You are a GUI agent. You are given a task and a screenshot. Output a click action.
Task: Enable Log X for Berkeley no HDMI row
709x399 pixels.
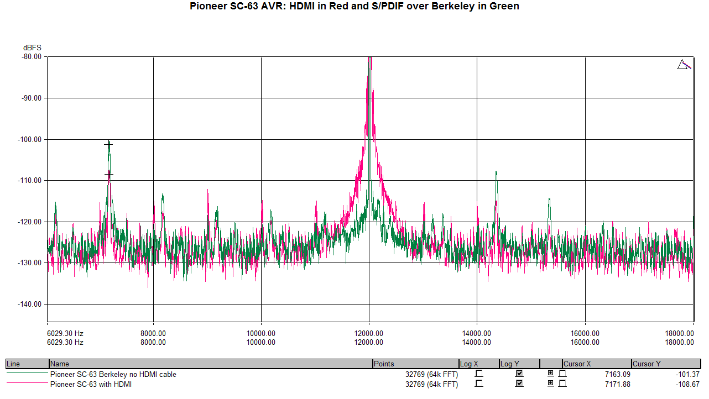[x=479, y=374]
